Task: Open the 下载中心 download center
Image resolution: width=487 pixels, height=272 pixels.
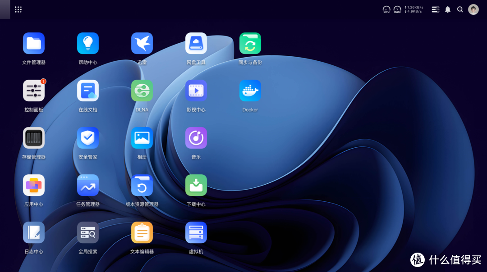Action: pos(196,185)
